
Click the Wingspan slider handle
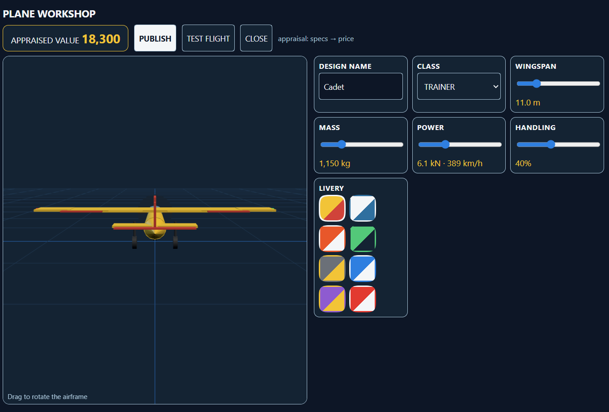pos(536,84)
